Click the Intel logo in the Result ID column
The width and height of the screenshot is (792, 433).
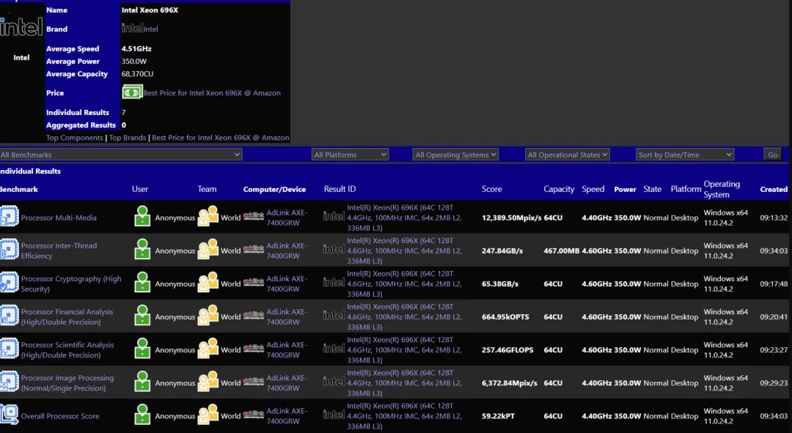(334, 217)
